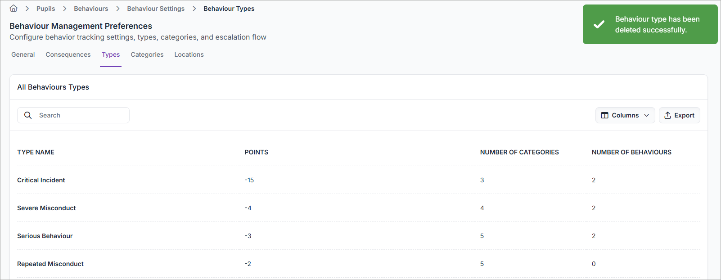Select the Severe Misconduct behaviour type
Screen dimensions: 721x280
46,208
